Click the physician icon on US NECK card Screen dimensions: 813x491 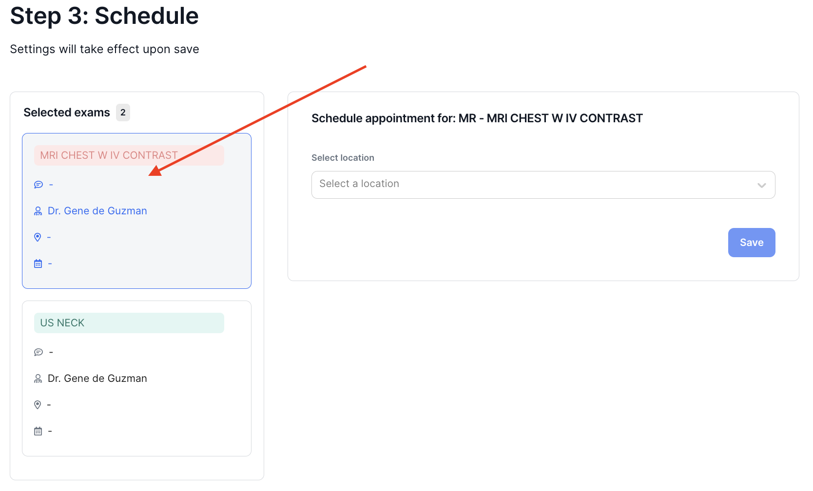(x=38, y=378)
